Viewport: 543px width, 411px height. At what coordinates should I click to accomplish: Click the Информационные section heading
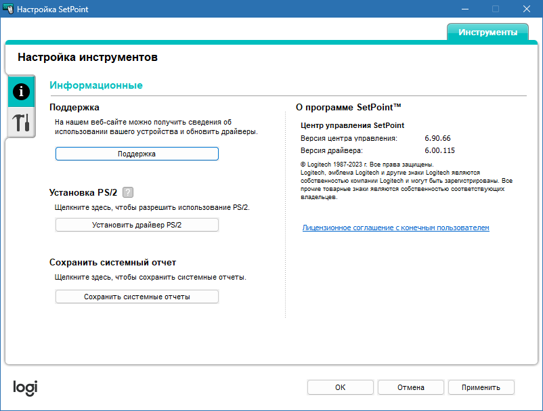pyautogui.click(x=96, y=85)
